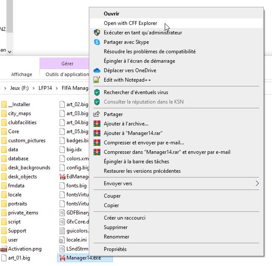Click the EdManager application icon
272x266 pixels.
coord(62,177)
